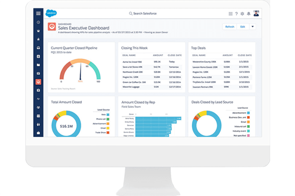Click the Top Deals card title
Image resolution: width=295 pixels, height=196 pixels.
pos(198,48)
